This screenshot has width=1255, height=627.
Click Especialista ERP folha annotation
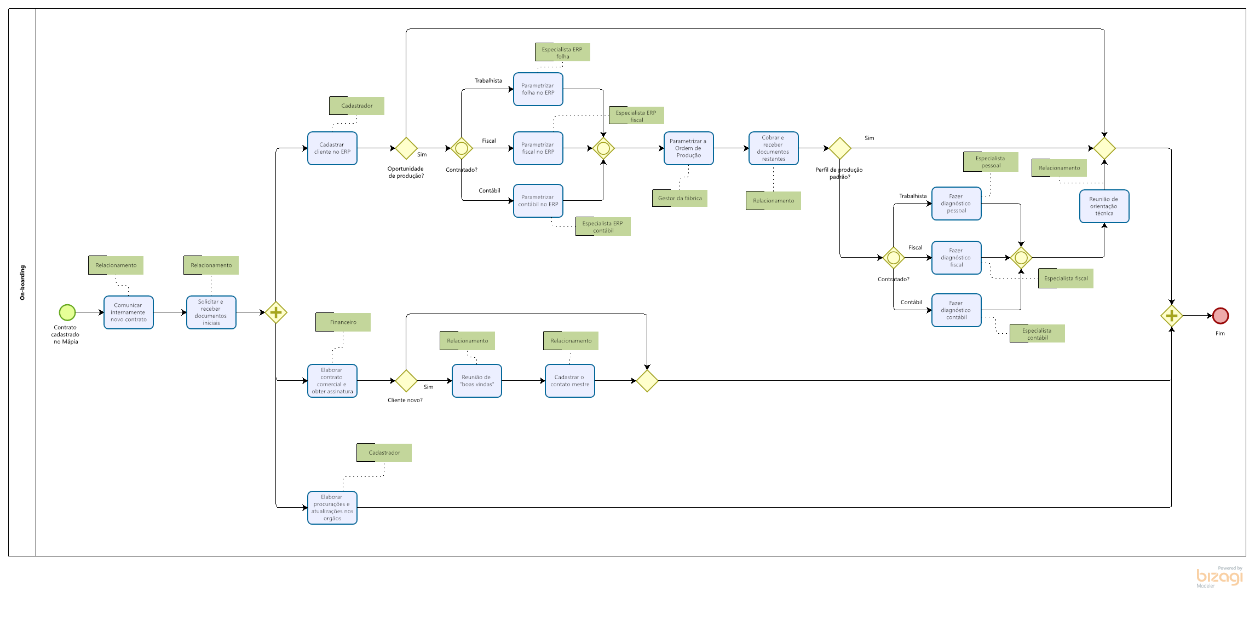563,53
